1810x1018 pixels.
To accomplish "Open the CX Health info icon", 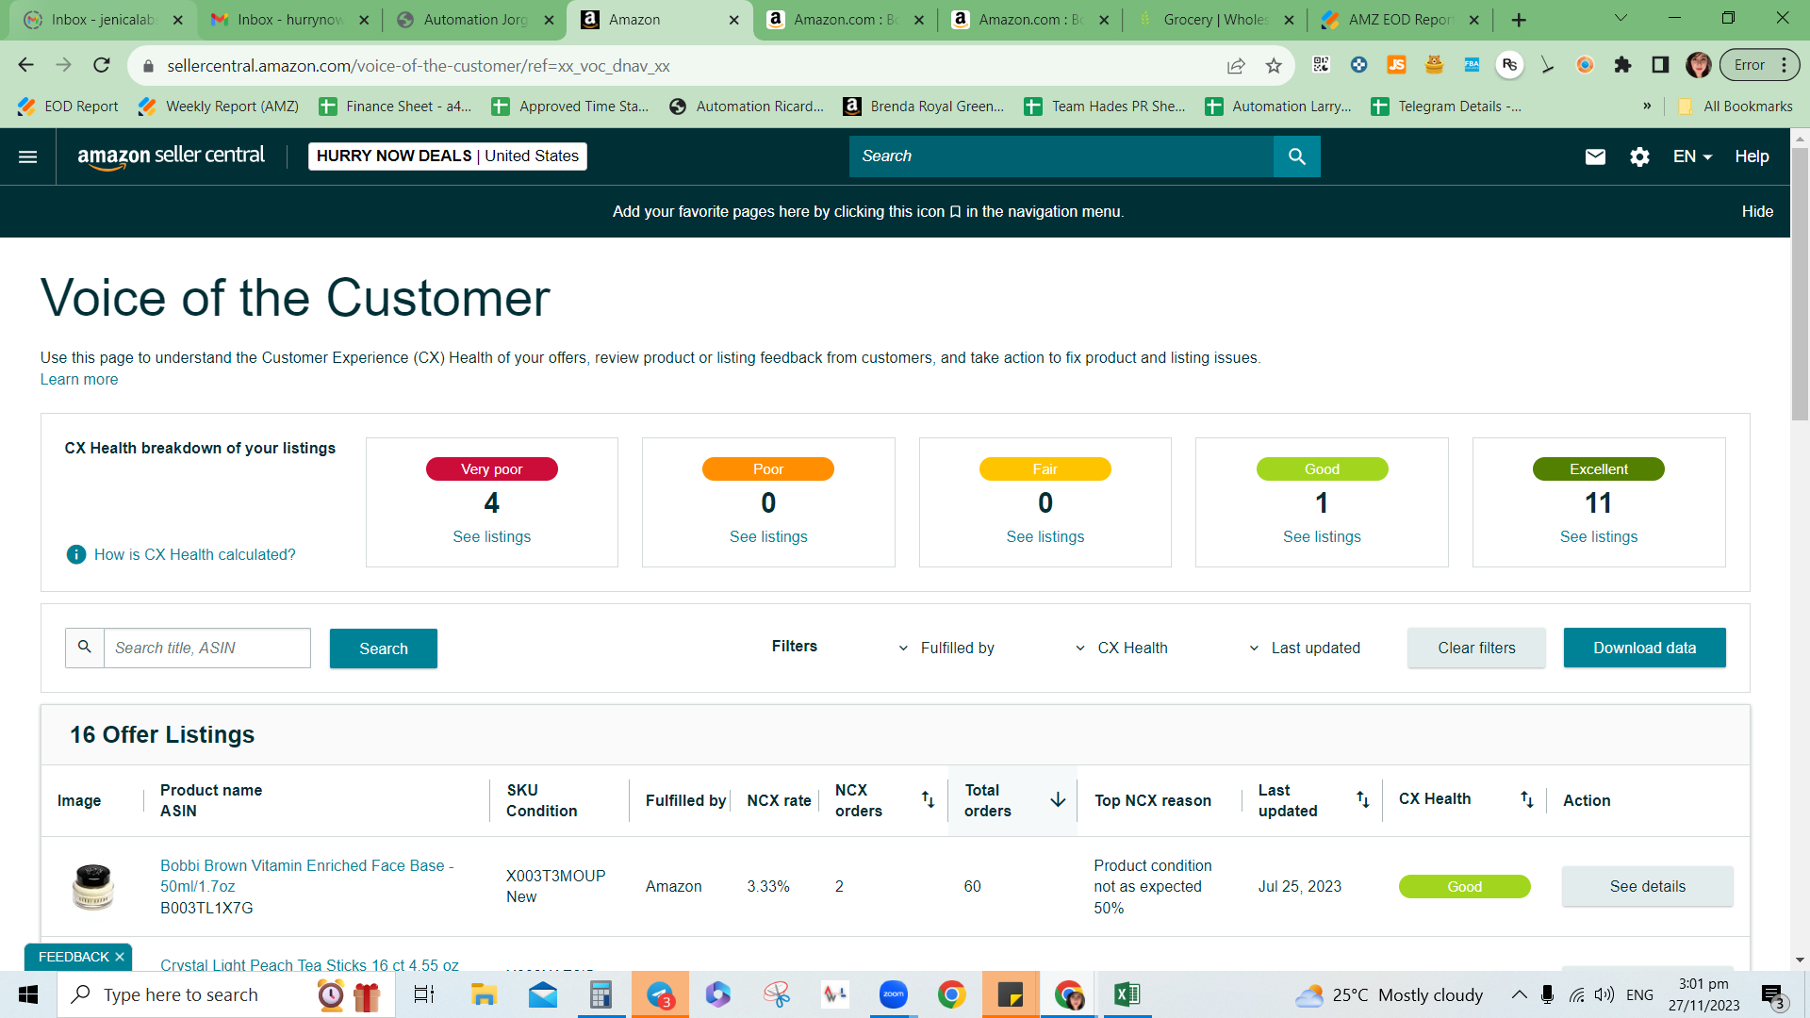I will click(x=76, y=554).
